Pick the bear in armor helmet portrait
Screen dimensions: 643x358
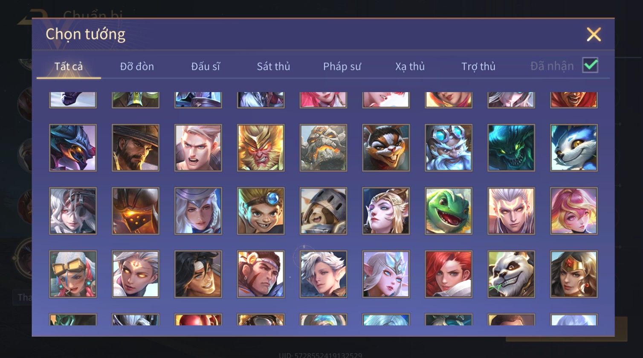point(323,211)
